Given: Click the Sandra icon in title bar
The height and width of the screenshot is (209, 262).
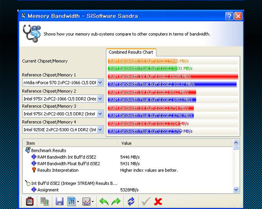Looking at the screenshot, I should coord(23,16).
